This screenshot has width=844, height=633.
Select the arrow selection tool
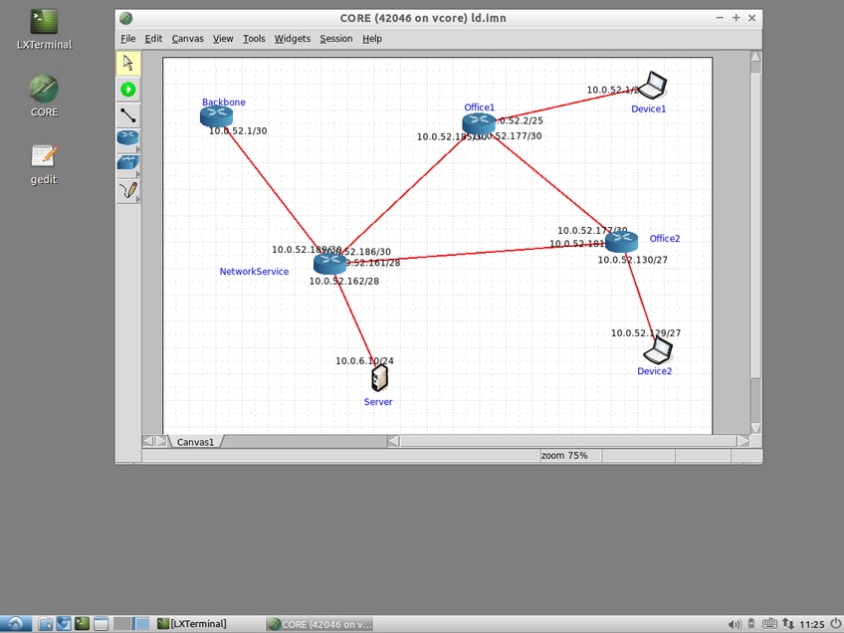(x=128, y=63)
